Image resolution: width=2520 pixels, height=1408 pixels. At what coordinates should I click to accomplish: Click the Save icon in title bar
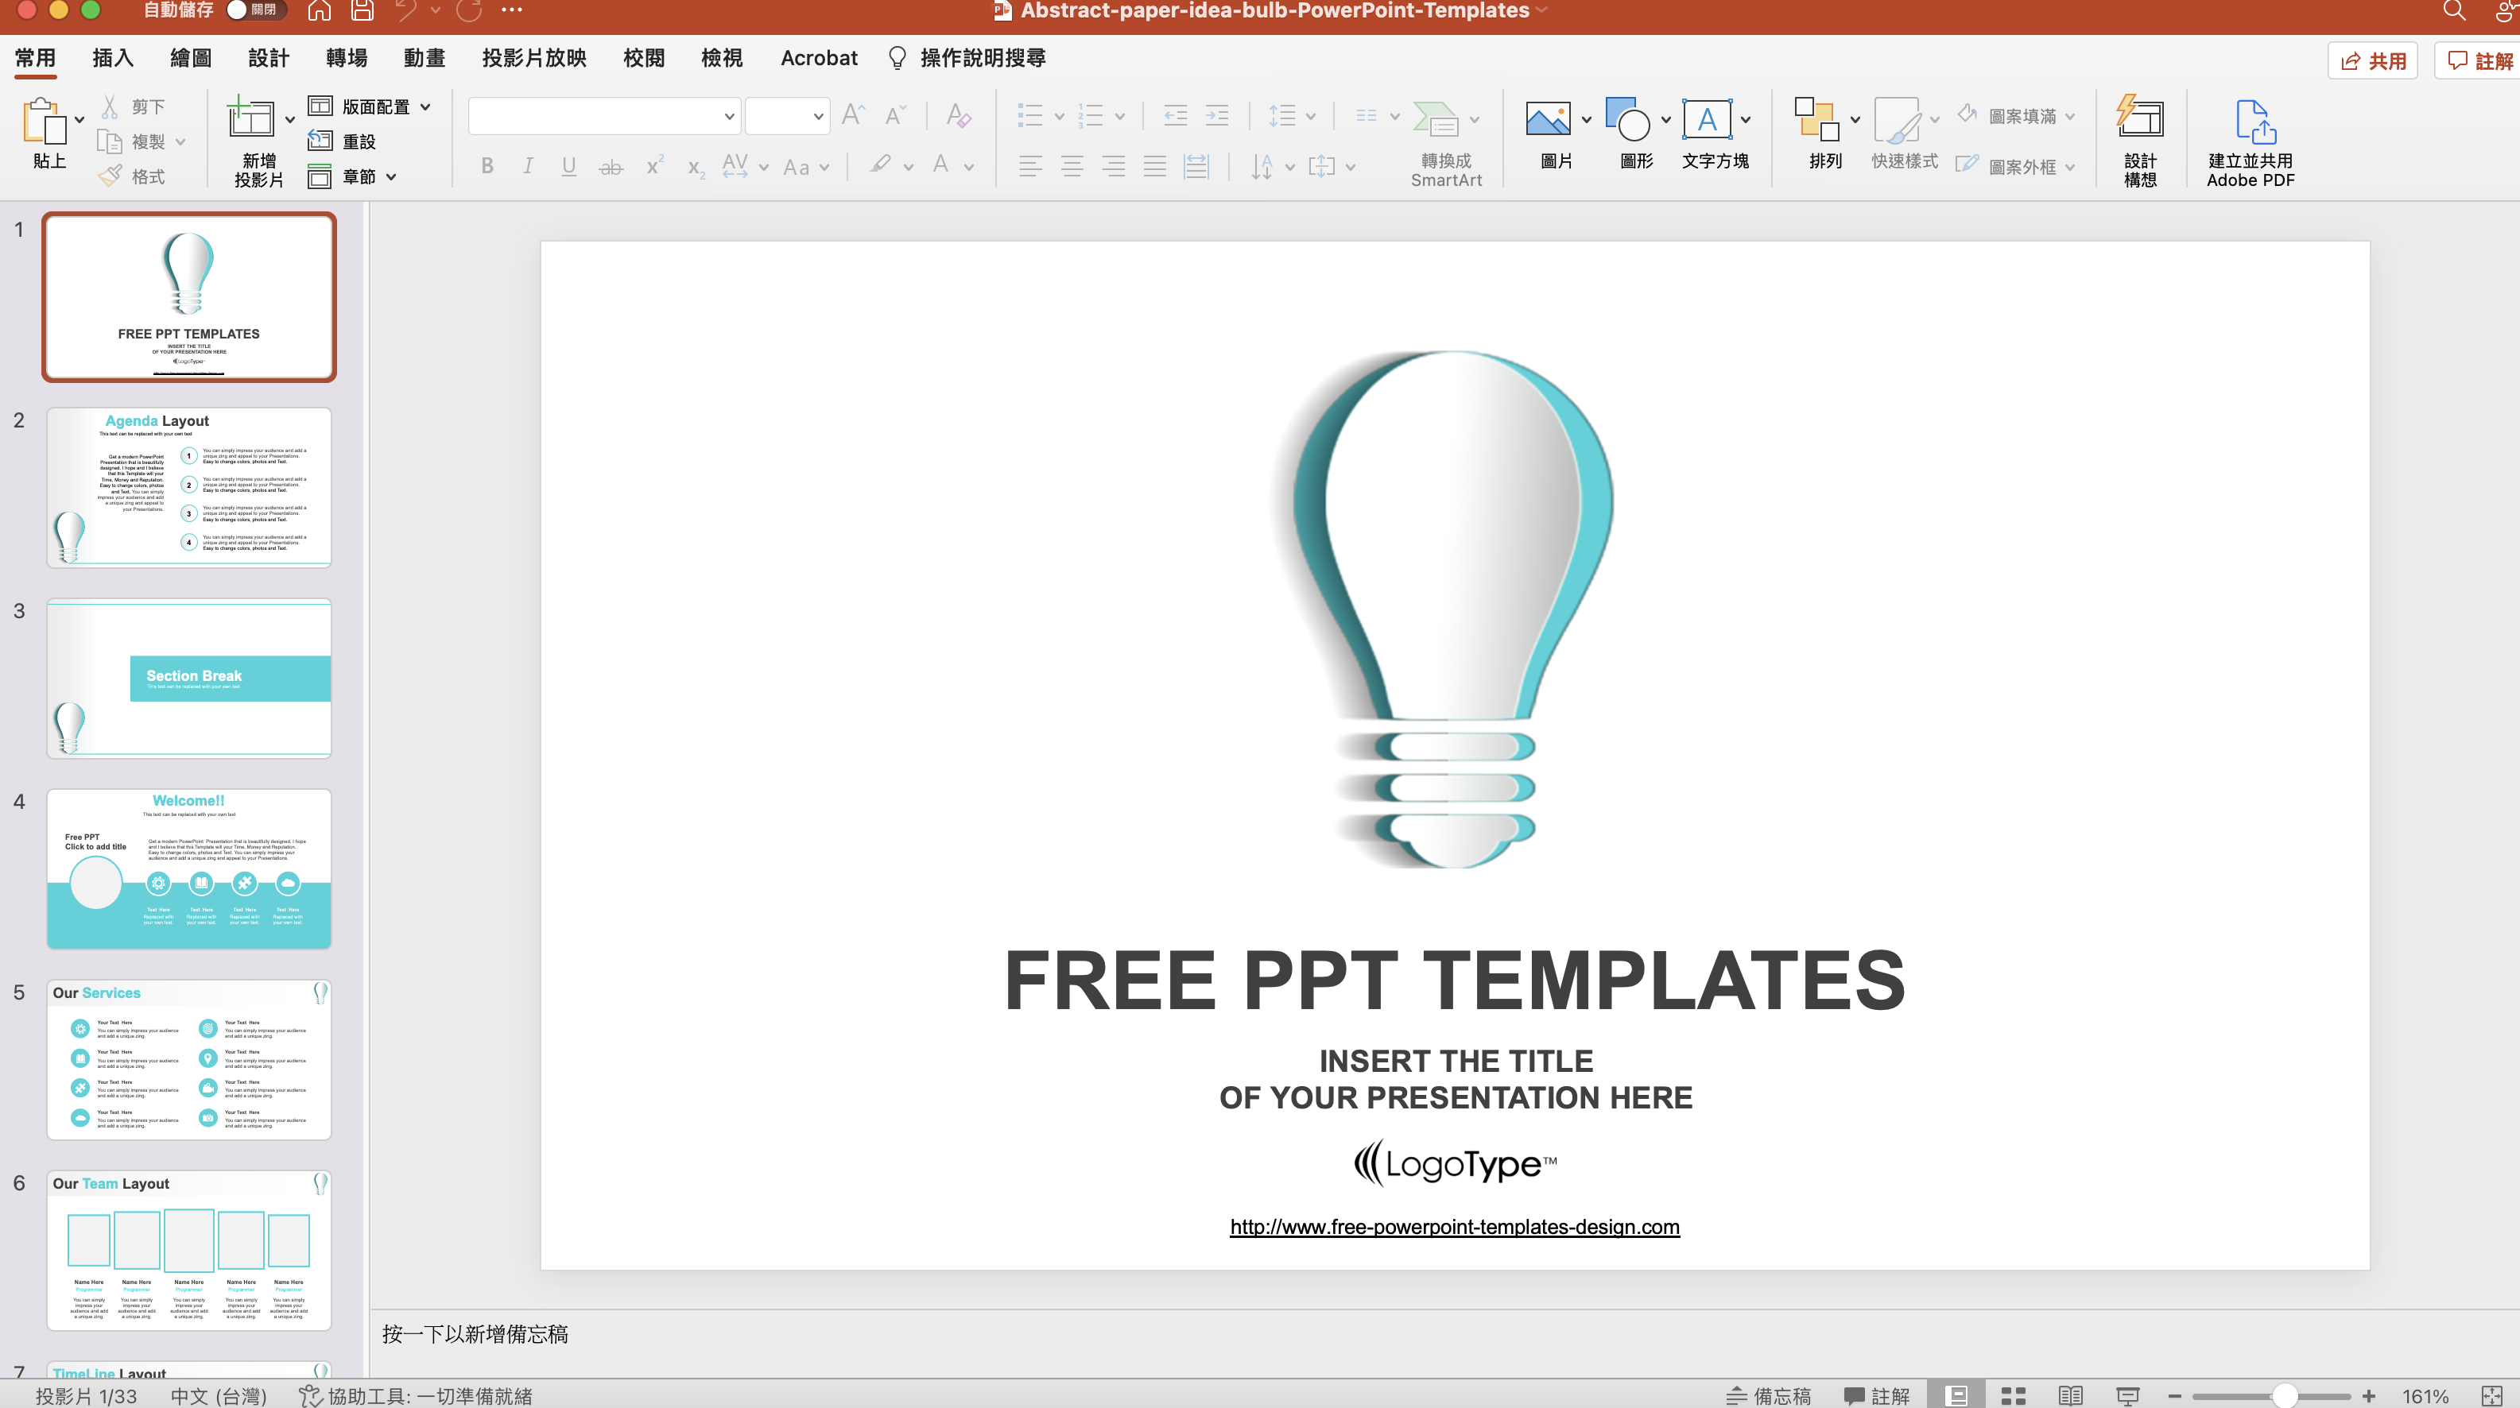coord(362,11)
